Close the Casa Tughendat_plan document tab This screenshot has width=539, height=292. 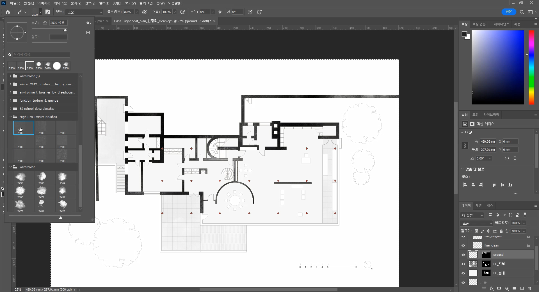point(214,21)
